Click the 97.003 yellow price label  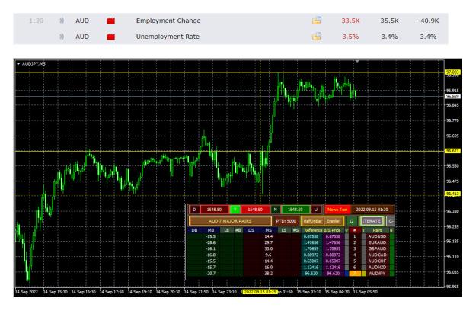pos(452,72)
